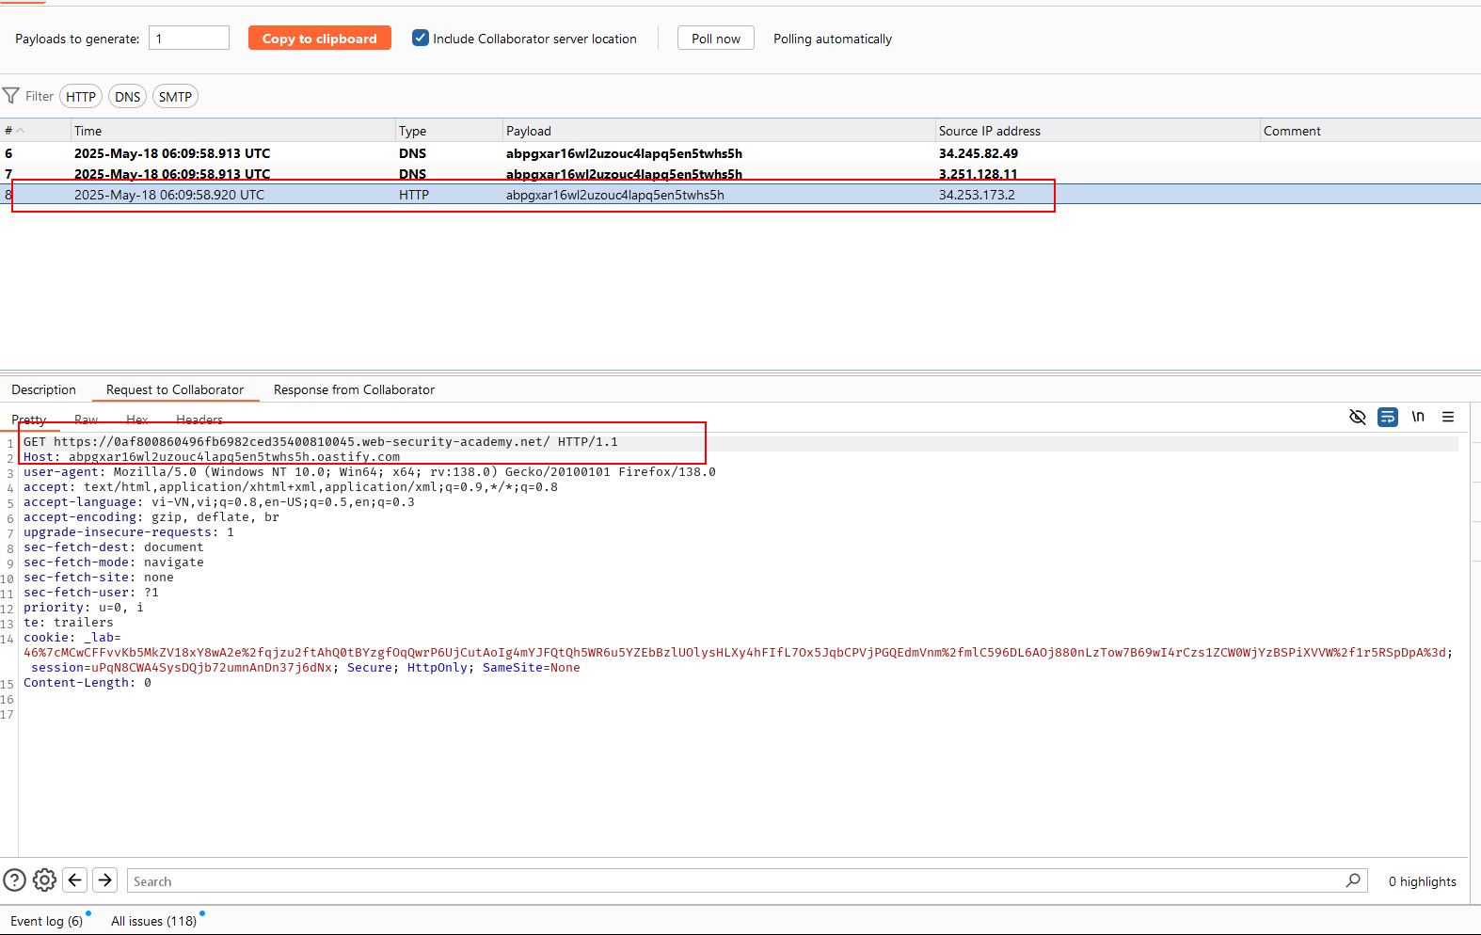Viewport: 1481px width, 935px height.
Task: Click the magnifier icon in search box
Action: pos(1353,880)
